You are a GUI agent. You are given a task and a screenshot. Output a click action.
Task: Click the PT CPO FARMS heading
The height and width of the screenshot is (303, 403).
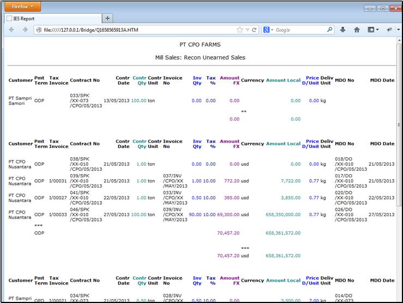[x=200, y=45]
